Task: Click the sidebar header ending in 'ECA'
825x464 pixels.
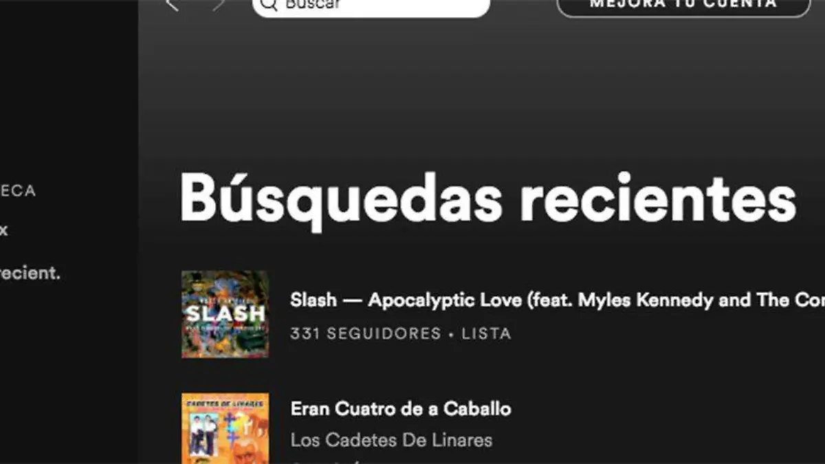Action: pyautogui.click(x=17, y=191)
